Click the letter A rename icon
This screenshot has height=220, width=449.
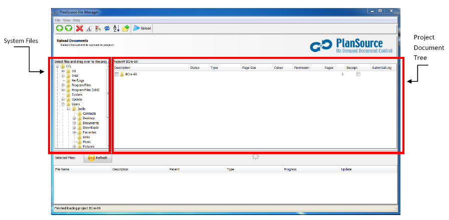click(89, 28)
